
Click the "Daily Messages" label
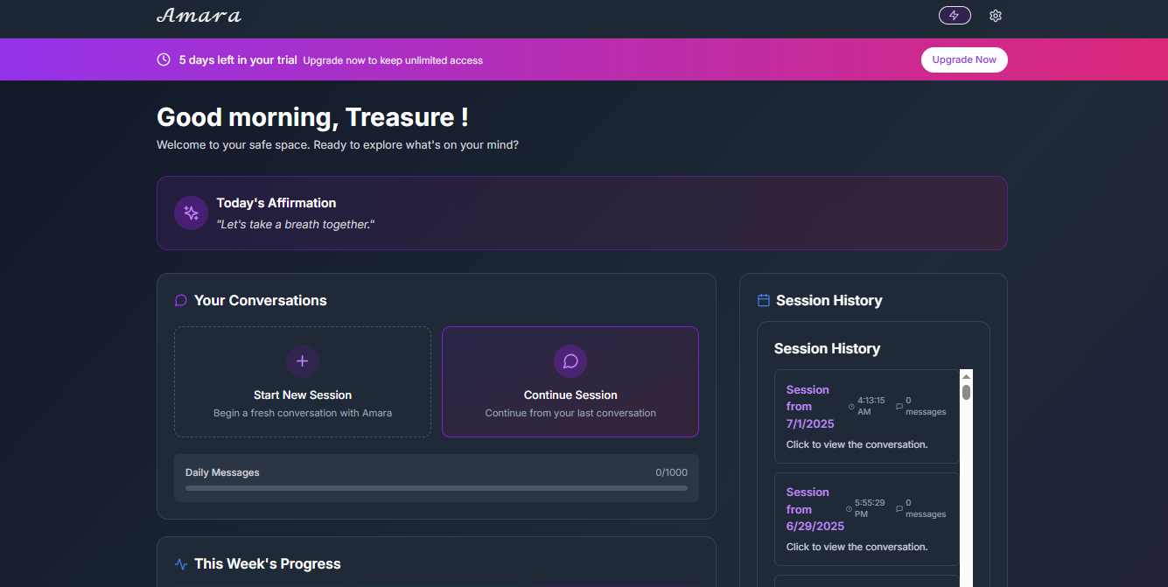coord(222,472)
